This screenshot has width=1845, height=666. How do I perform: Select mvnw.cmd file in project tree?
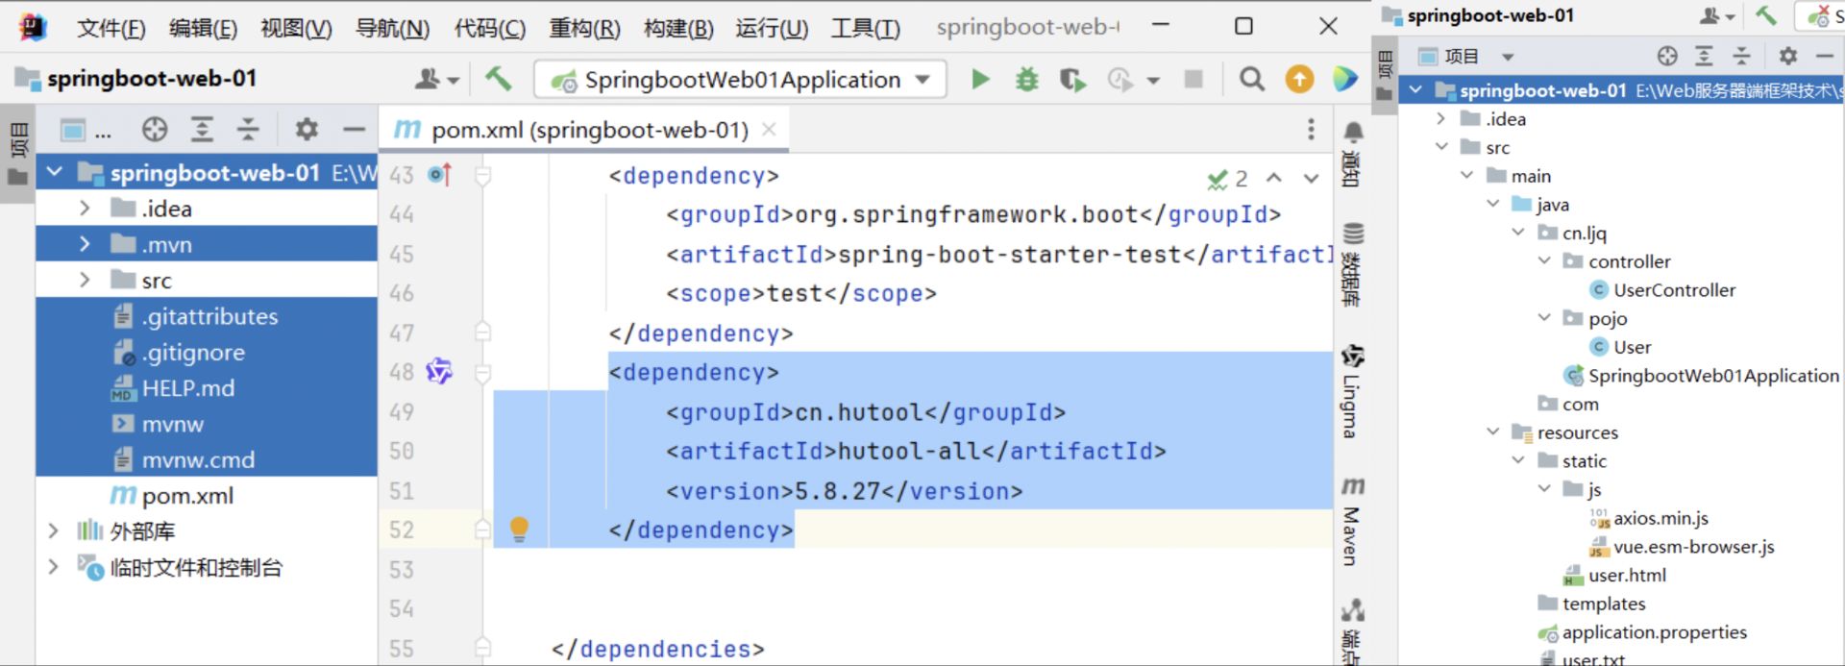[x=198, y=460]
